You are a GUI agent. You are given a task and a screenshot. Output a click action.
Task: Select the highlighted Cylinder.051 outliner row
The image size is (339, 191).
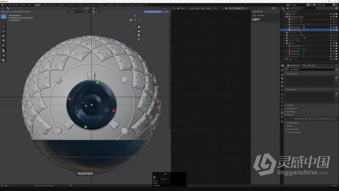point(309,30)
